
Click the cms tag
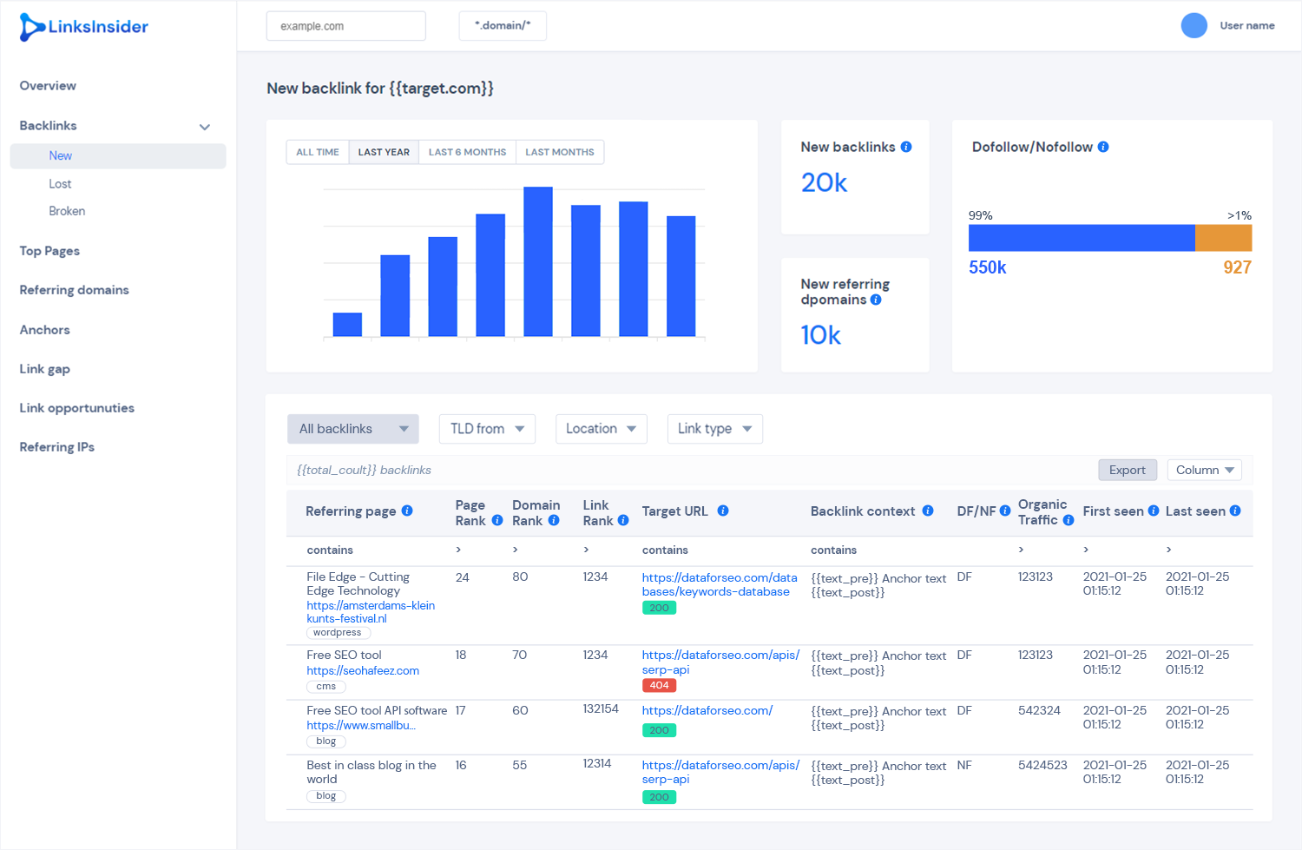click(x=326, y=687)
